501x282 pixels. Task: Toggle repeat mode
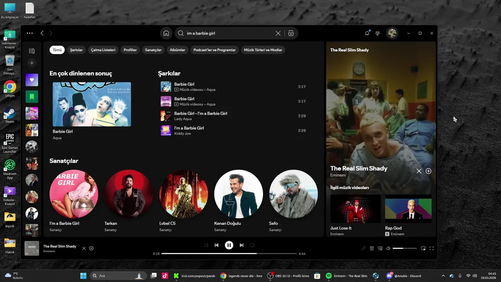pos(252,245)
